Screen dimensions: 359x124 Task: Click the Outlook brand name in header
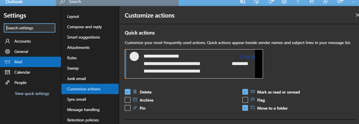[13, 2]
